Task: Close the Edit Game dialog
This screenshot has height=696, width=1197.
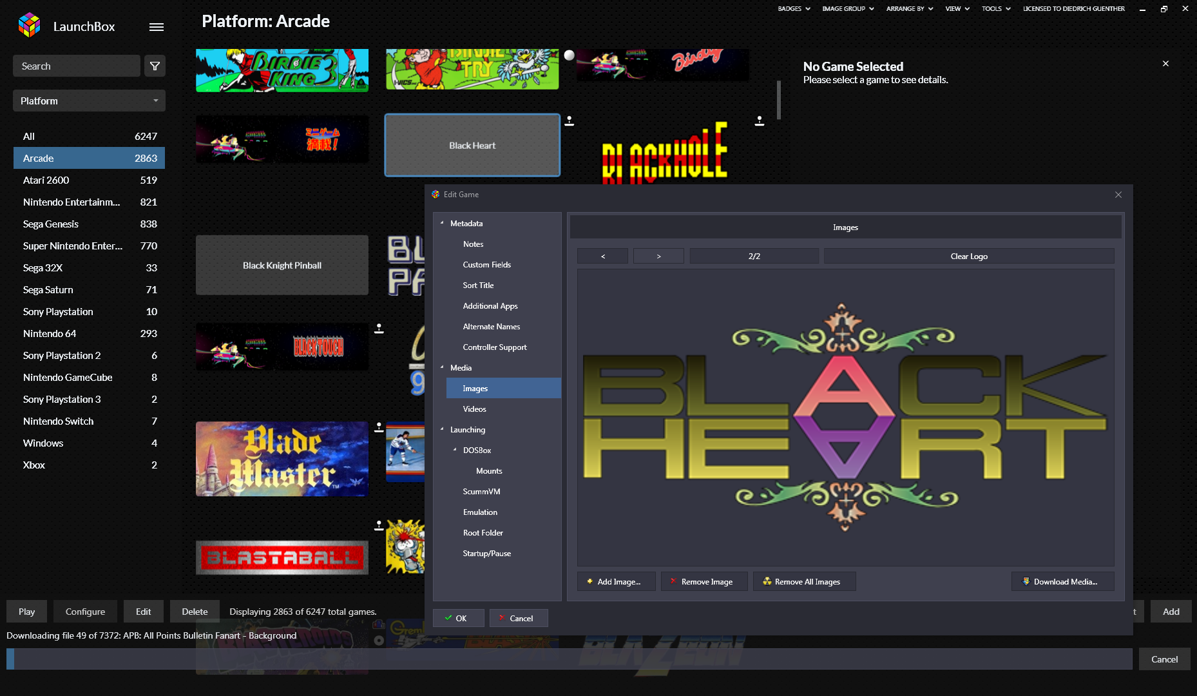Action: coord(1118,195)
